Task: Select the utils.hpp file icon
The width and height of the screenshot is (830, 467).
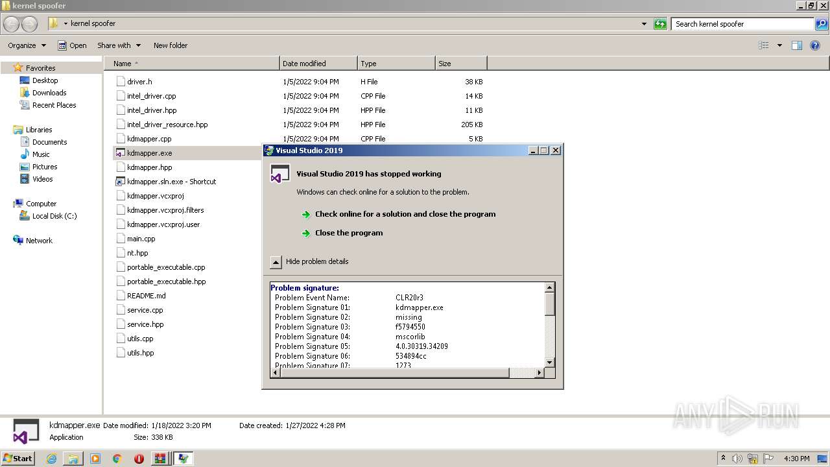Action: (121, 353)
